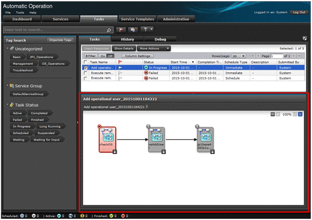The image size is (312, 220).
Task: Check the Failed Schedule task row checkbox
Action: [x=86, y=78]
